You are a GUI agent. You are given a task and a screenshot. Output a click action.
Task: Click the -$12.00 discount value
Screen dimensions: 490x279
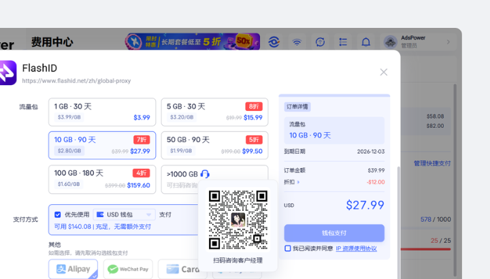click(376, 182)
